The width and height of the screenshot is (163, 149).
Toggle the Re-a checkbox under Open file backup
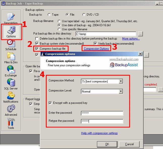click(x=31, y=71)
